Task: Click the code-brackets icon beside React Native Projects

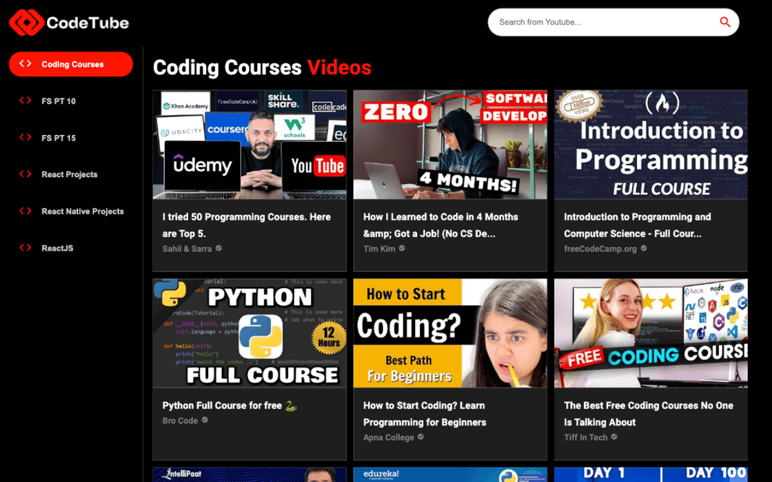Action: point(25,211)
